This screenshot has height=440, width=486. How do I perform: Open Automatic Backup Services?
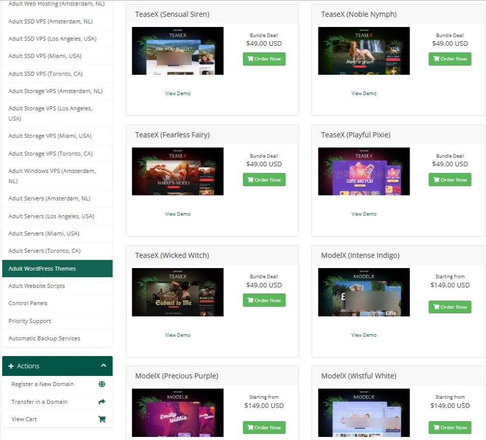44,338
